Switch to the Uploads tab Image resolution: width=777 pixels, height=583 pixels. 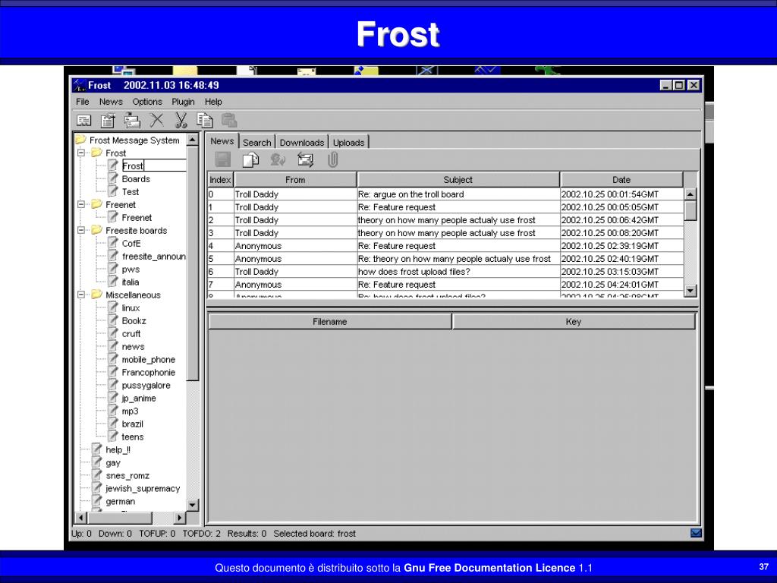349,142
